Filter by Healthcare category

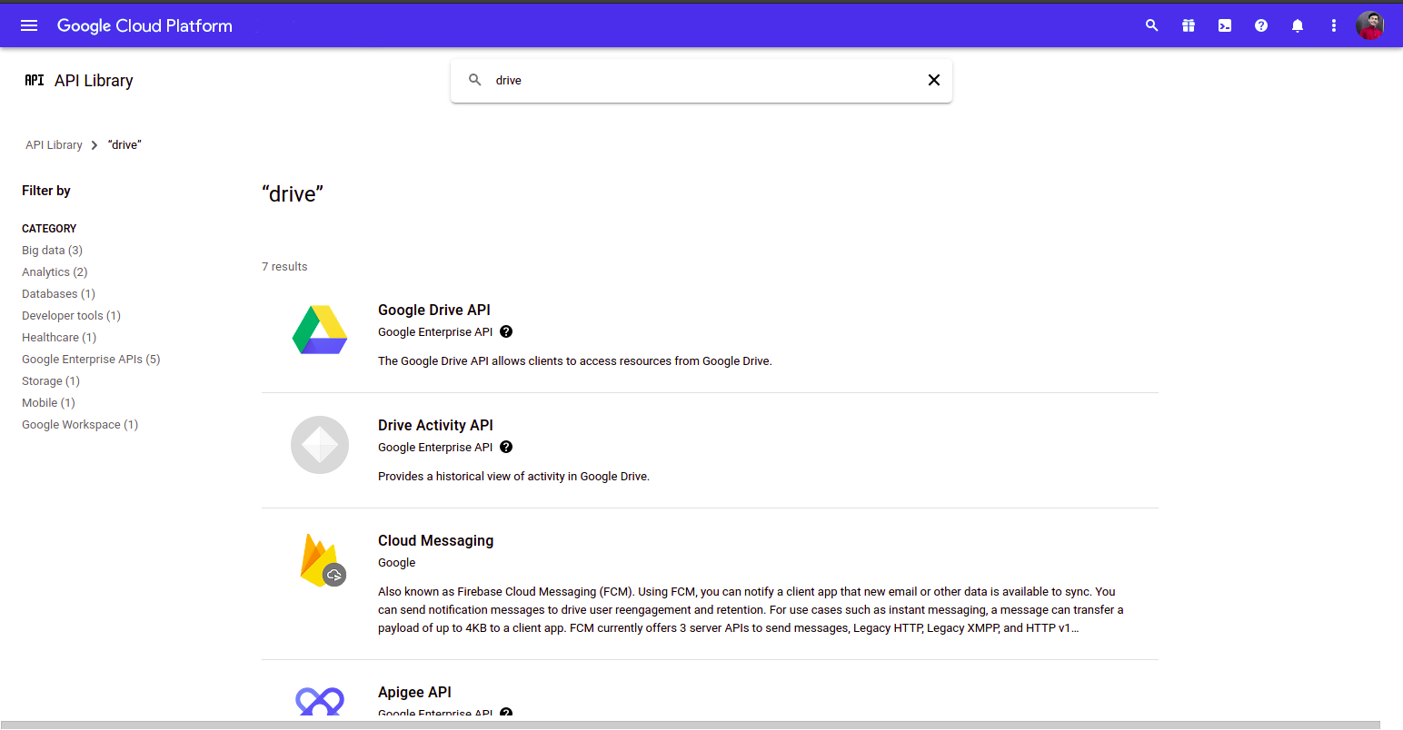tap(59, 337)
